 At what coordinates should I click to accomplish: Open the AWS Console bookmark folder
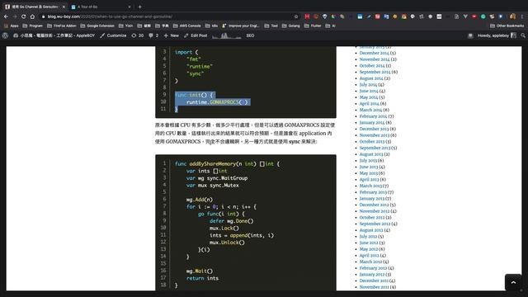pyautogui.click(x=187, y=26)
